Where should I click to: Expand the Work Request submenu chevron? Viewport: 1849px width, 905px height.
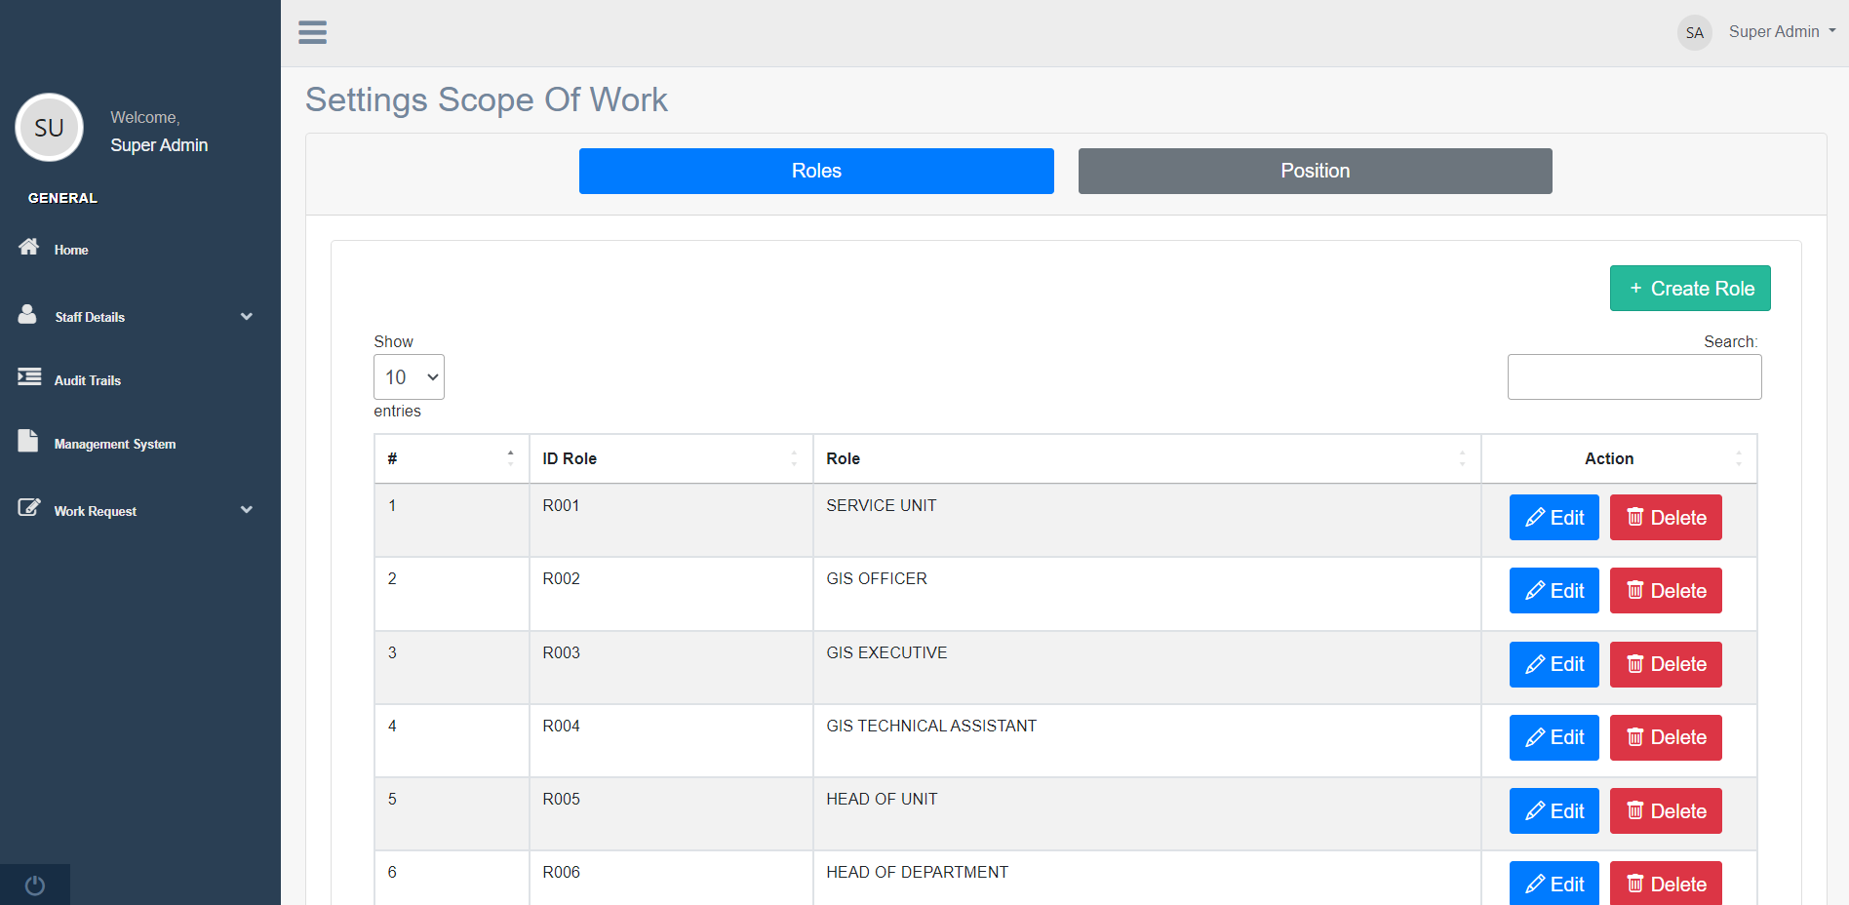click(x=247, y=510)
